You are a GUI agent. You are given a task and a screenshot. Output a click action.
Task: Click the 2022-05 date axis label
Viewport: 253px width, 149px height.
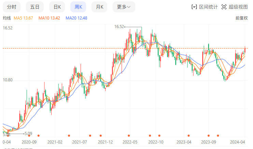[x=130, y=142]
